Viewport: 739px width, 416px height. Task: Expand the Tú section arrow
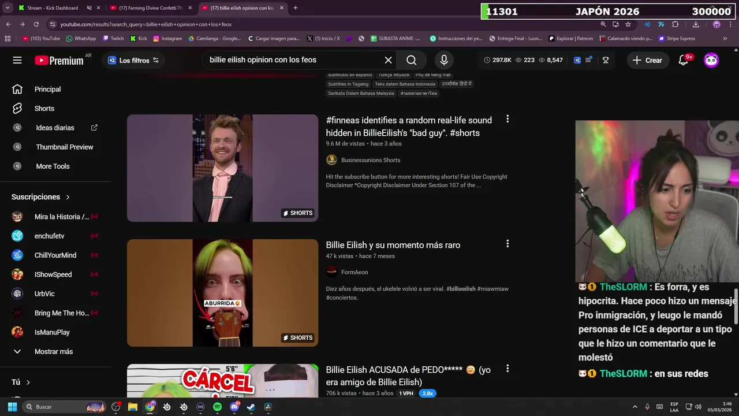click(28, 382)
